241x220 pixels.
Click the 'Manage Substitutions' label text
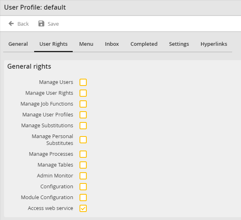coord(47,126)
